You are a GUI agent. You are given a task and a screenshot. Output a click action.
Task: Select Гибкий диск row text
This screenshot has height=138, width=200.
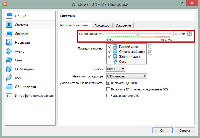click(128, 46)
